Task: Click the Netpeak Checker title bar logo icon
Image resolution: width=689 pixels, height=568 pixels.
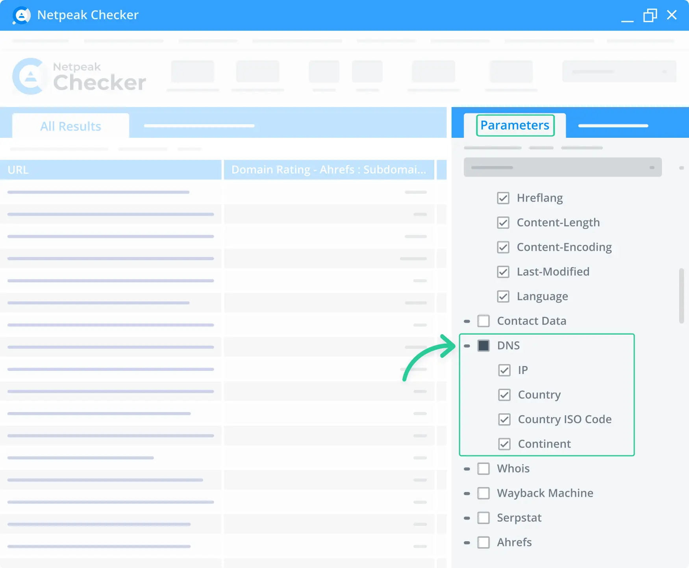Action: click(22, 15)
